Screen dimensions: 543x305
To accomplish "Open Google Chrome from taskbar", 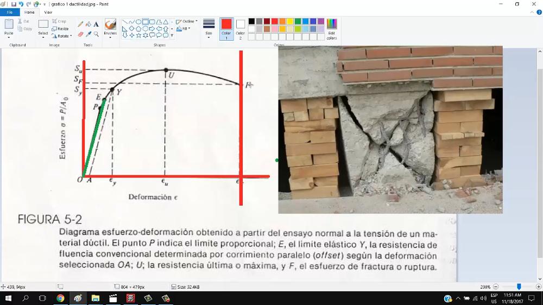I will pos(60,298).
